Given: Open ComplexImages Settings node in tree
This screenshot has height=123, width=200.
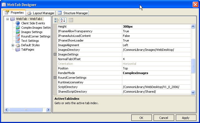Looking at the screenshot, I should [x=36, y=28].
